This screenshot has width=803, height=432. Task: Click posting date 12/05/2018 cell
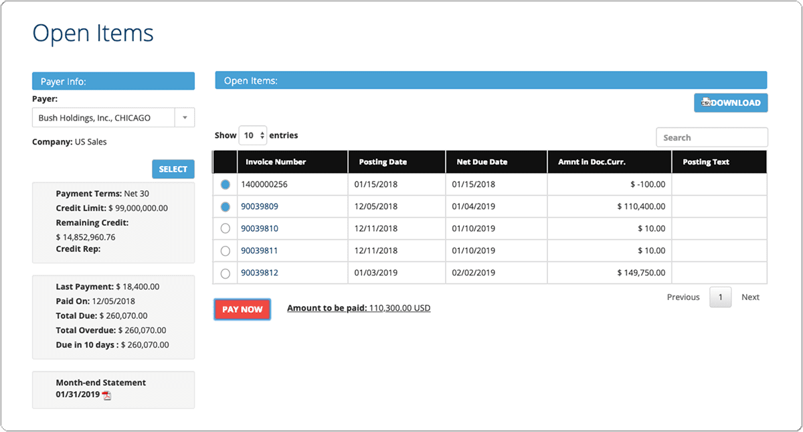(x=397, y=206)
